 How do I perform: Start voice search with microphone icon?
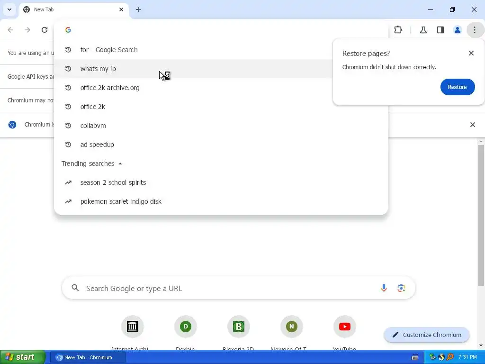(x=384, y=288)
